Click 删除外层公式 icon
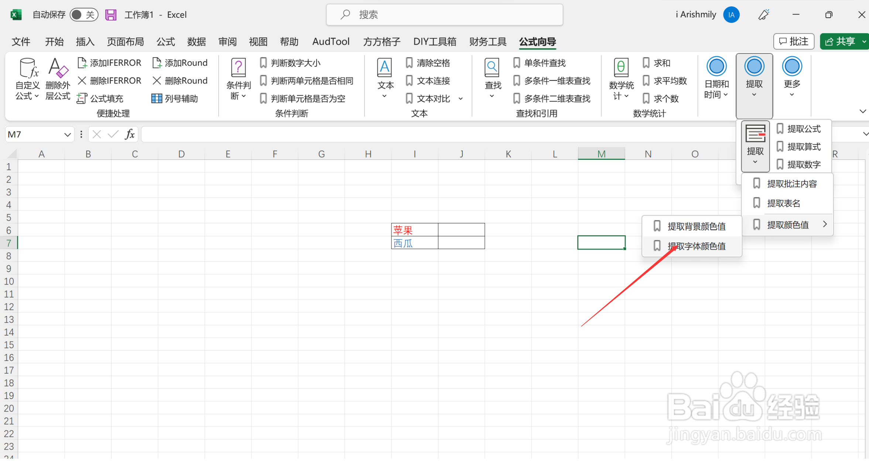 pos(58,79)
